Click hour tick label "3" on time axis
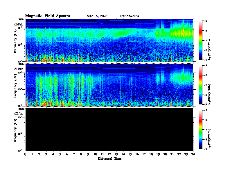The image size is (230, 177). pos(46,154)
